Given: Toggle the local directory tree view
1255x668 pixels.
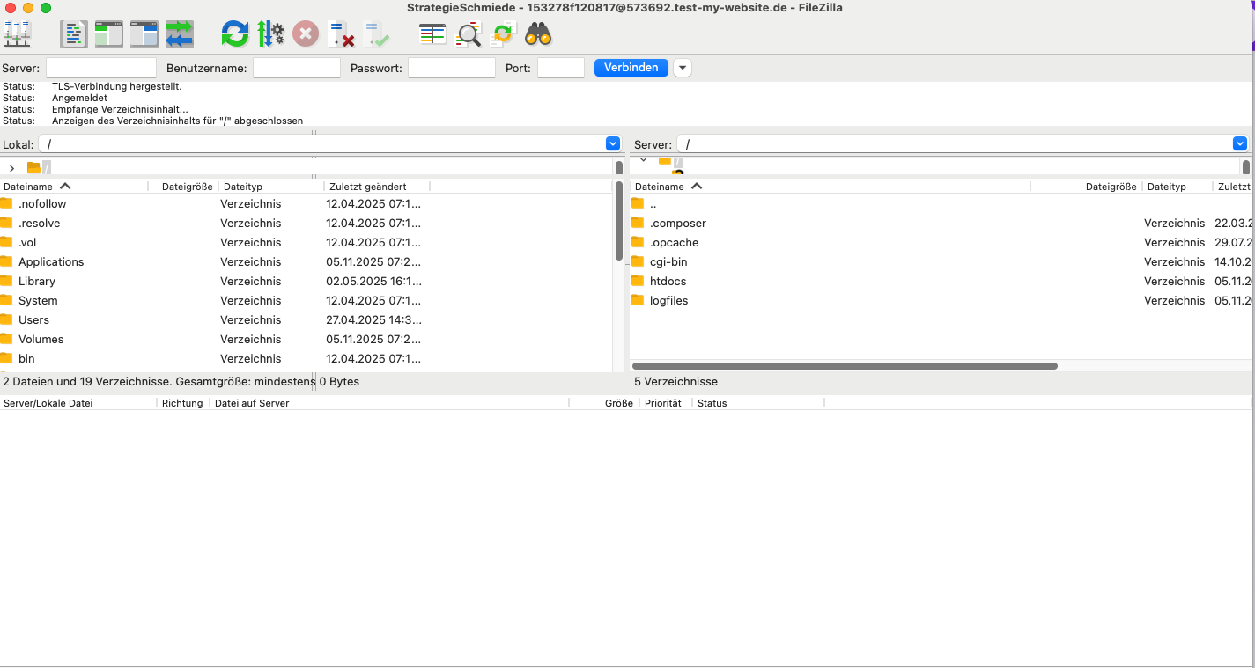Looking at the screenshot, I should click(109, 34).
